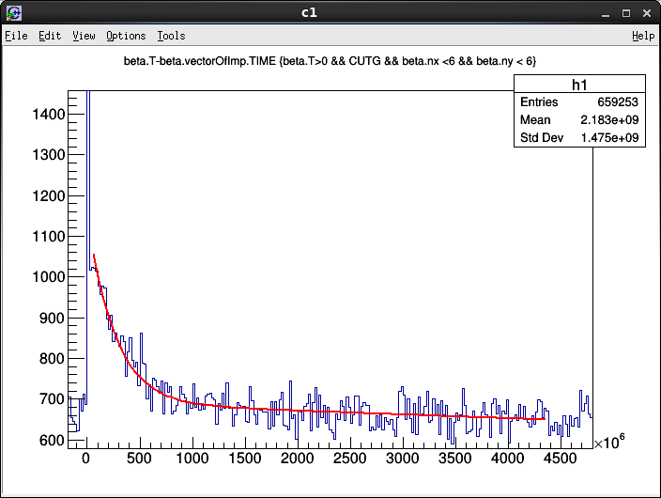Click the x10^6 exponent label on x-axis

pos(609,444)
